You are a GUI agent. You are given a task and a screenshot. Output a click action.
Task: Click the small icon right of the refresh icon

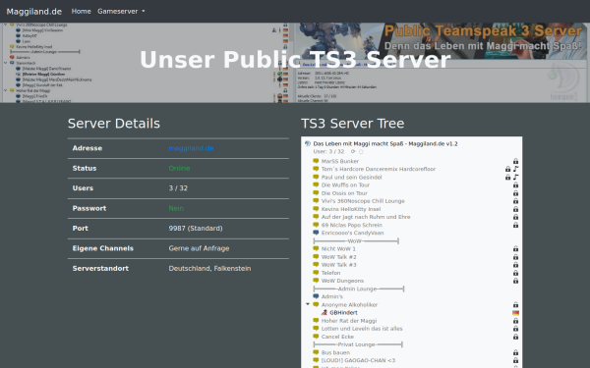361,152
